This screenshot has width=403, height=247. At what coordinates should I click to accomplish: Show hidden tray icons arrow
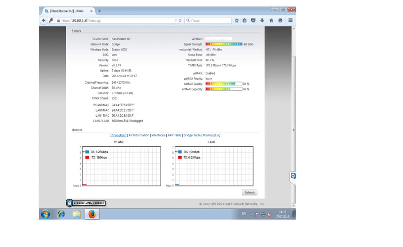coord(251,214)
